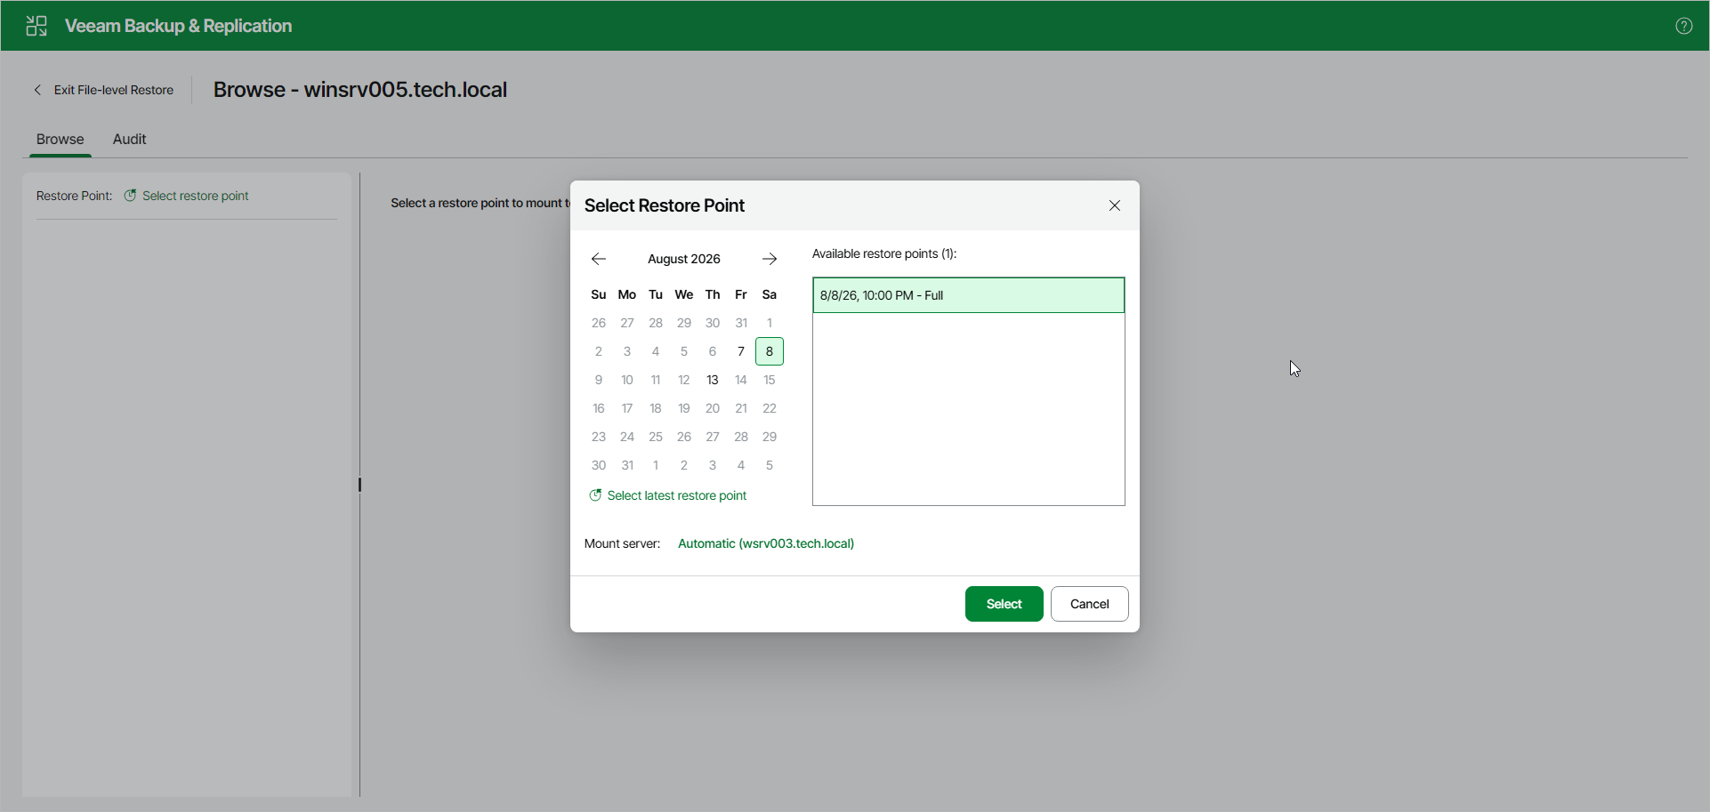The width and height of the screenshot is (1710, 812).
Task: Click the August 2026 month label
Action: point(684,259)
